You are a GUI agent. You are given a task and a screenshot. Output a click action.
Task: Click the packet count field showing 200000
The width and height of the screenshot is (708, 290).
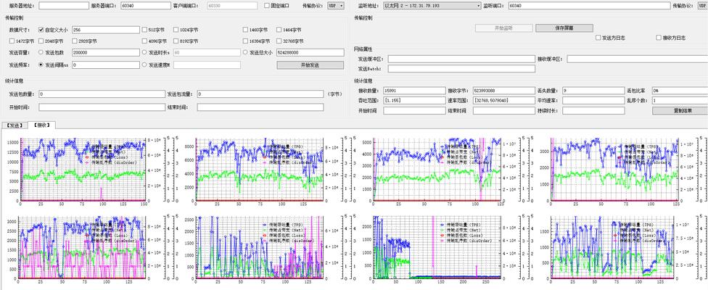point(106,52)
